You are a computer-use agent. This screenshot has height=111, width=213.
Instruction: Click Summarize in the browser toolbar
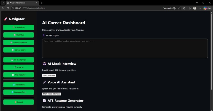(x=169, y=8)
